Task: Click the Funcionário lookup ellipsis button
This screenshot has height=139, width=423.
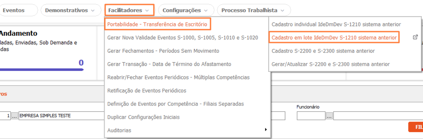Action: click(329, 116)
